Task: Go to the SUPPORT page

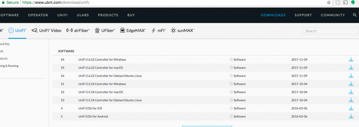Action: (303, 15)
